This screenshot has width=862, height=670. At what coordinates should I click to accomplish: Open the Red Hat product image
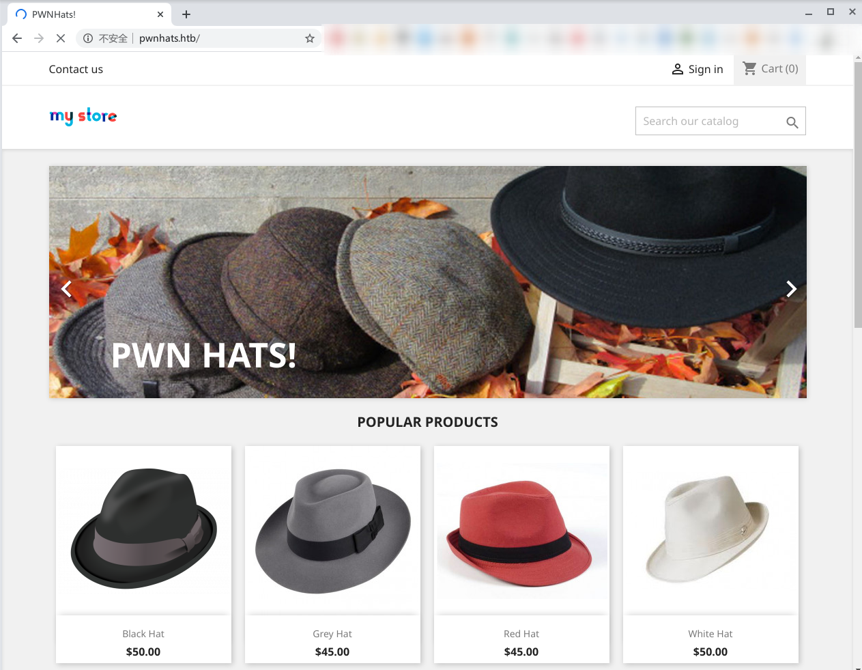click(521, 529)
